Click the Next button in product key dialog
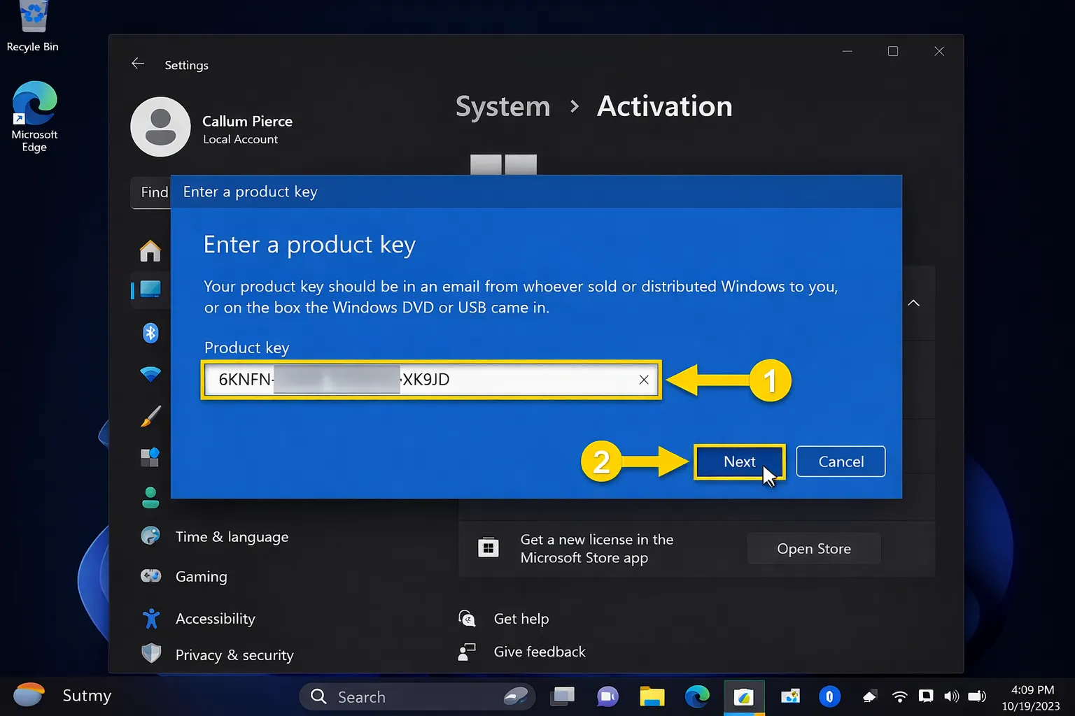This screenshot has width=1075, height=716. click(x=739, y=461)
